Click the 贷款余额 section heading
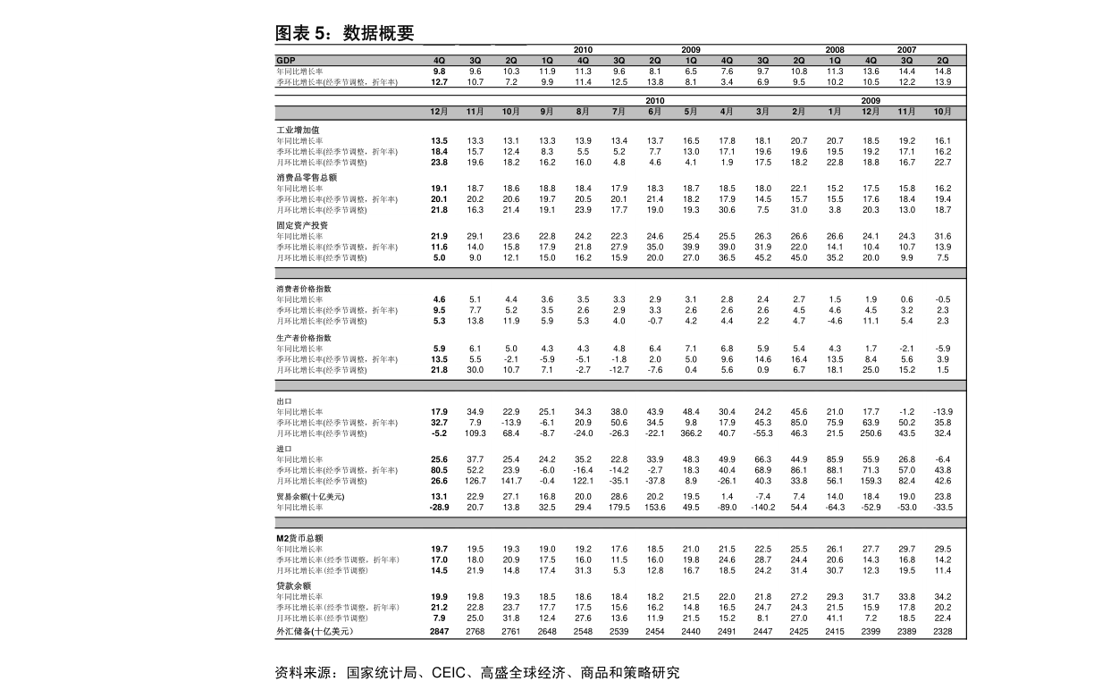 [x=293, y=586]
